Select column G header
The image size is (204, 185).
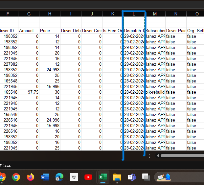point(29,14)
